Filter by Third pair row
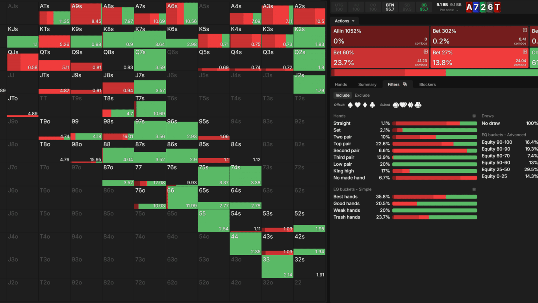This screenshot has width=538, height=303. tap(405, 157)
